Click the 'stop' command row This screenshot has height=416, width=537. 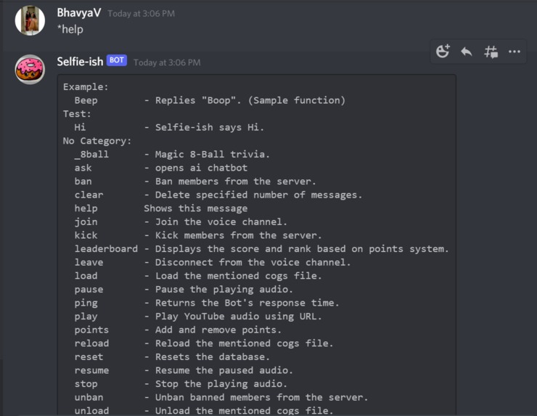point(181,384)
